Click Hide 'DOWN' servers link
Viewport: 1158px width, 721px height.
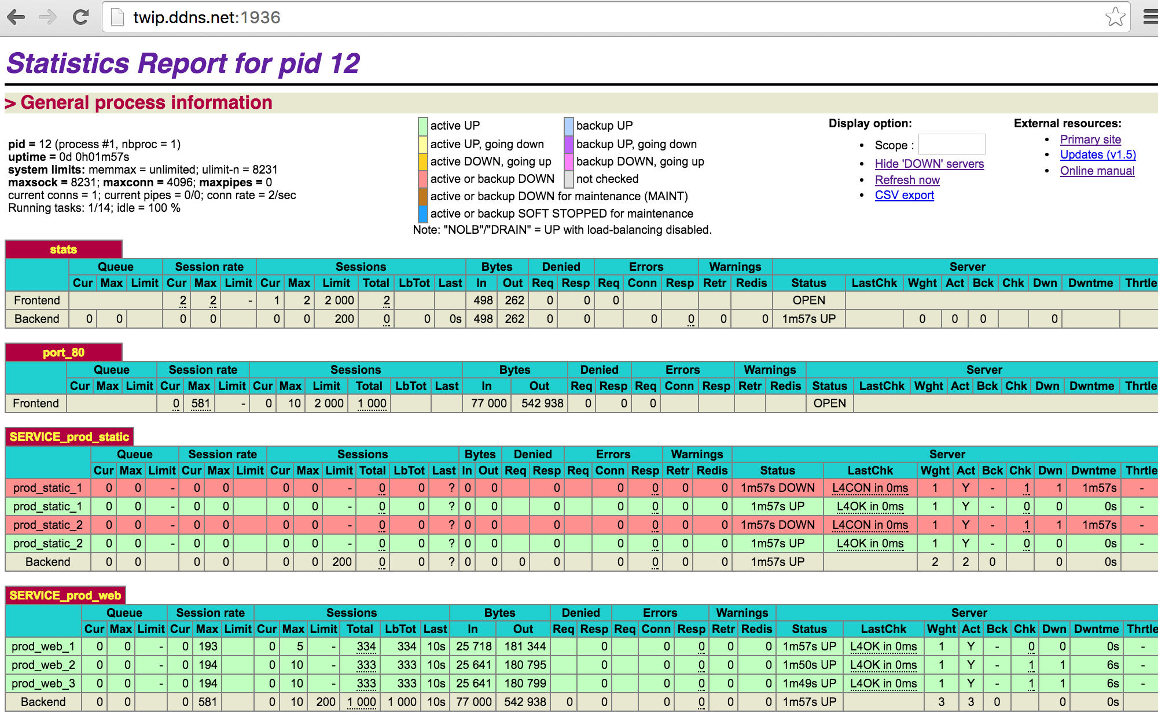[929, 164]
